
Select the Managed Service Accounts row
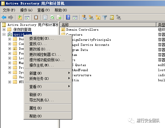(91, 45)
